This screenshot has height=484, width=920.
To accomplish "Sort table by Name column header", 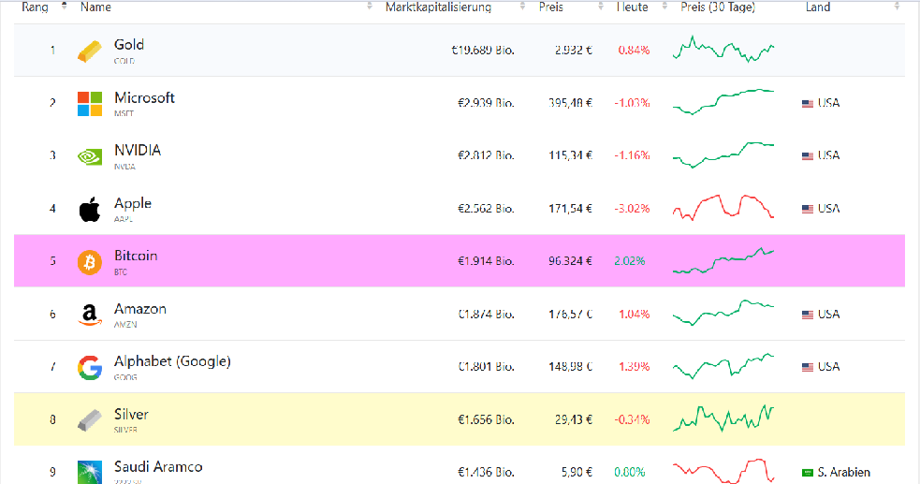I will point(95,7).
